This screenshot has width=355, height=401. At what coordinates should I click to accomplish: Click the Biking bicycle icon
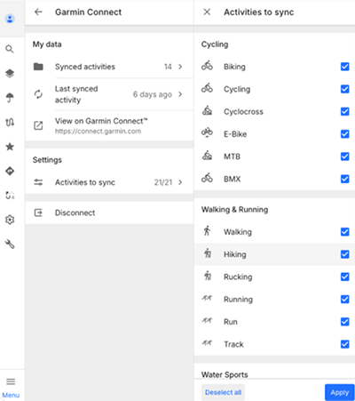[207, 66]
